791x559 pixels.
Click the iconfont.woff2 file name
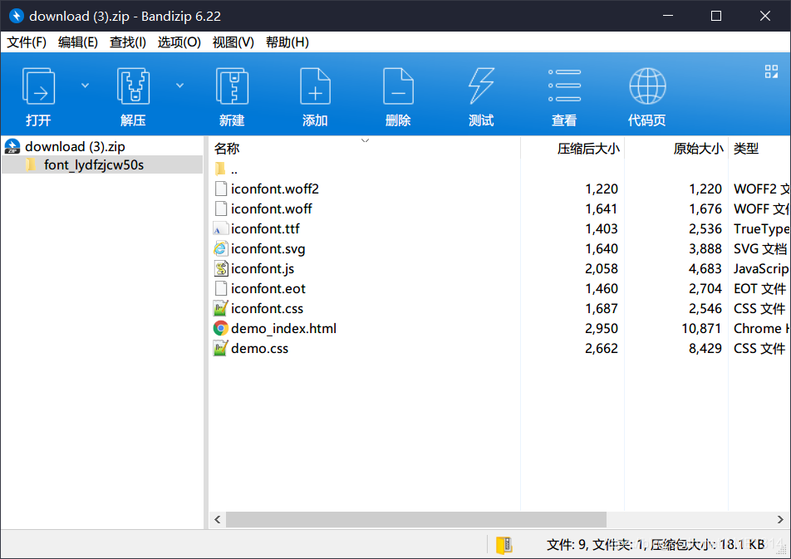[x=275, y=189]
